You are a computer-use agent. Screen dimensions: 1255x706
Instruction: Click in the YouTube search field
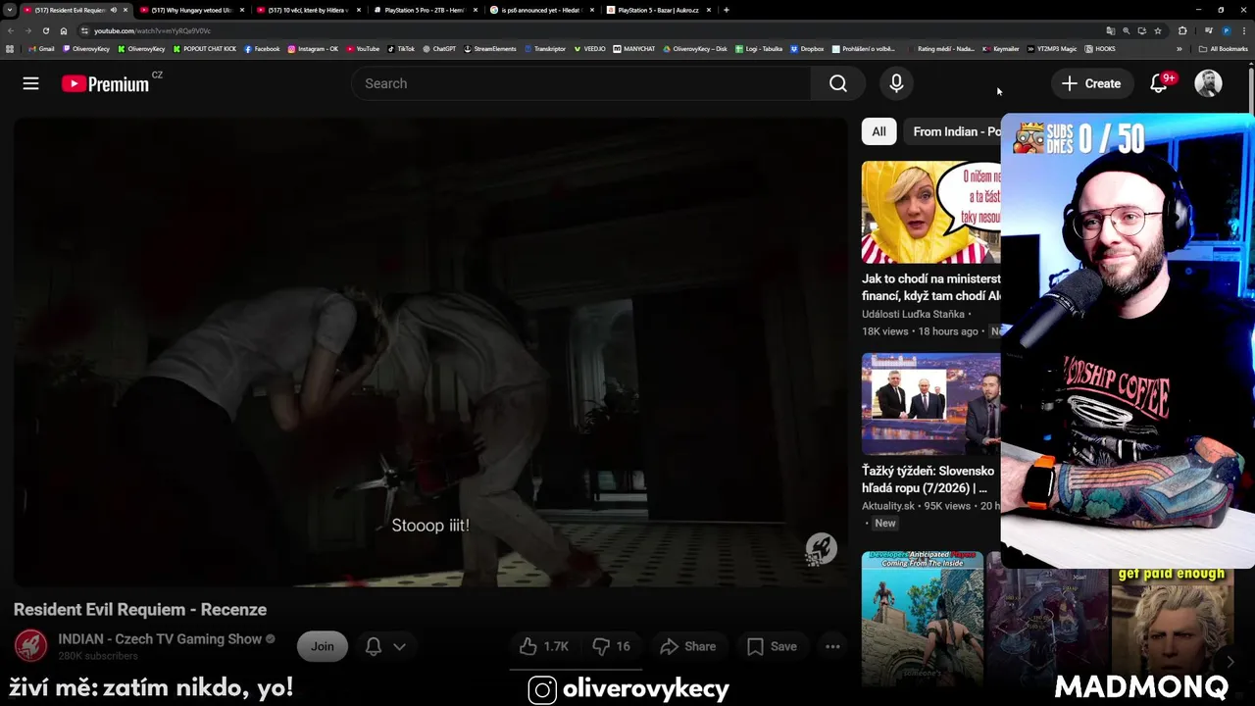(581, 83)
